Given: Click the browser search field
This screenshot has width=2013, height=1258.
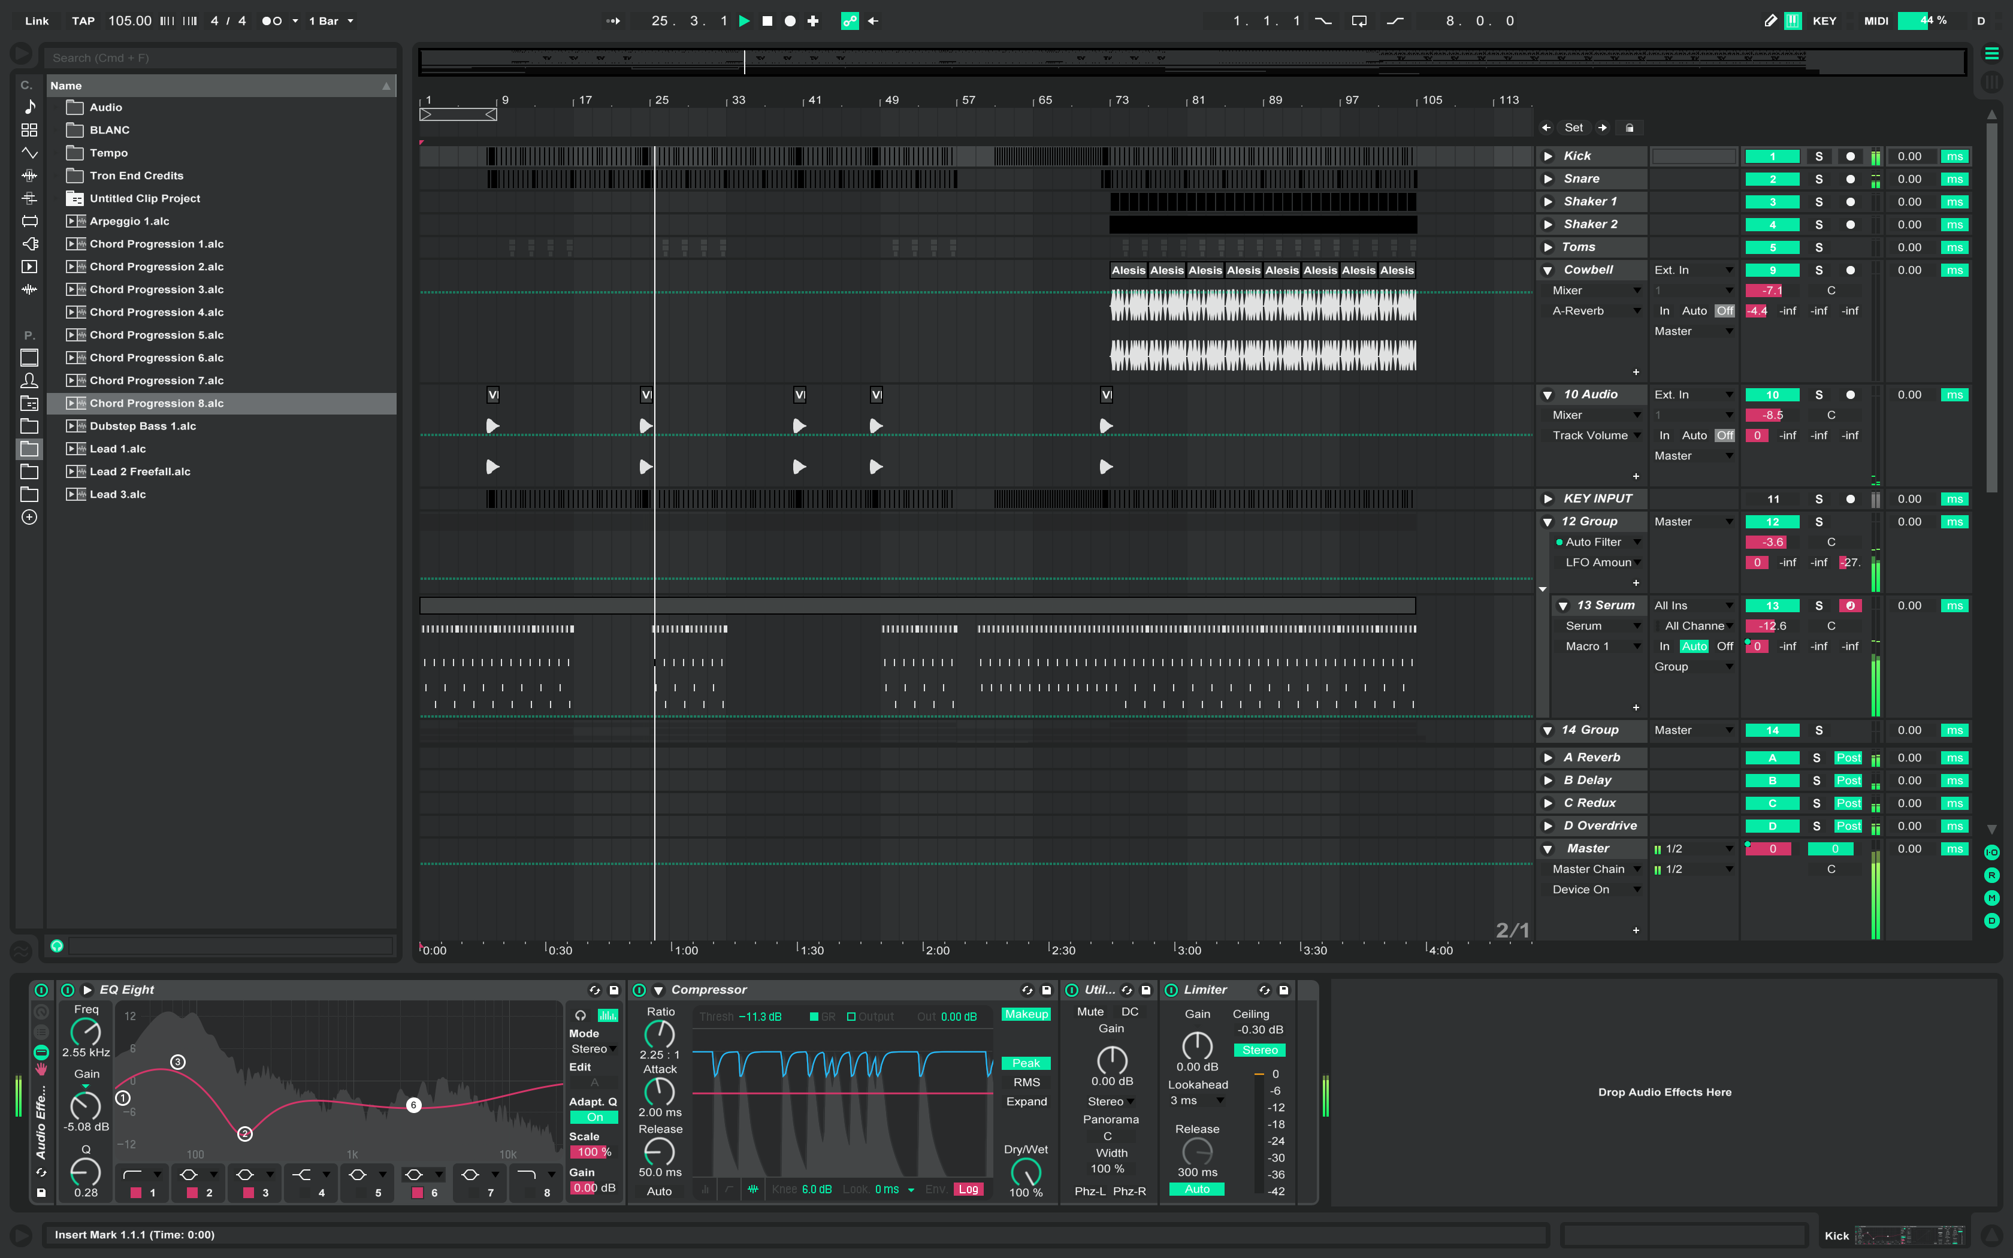Looking at the screenshot, I should tap(220, 58).
